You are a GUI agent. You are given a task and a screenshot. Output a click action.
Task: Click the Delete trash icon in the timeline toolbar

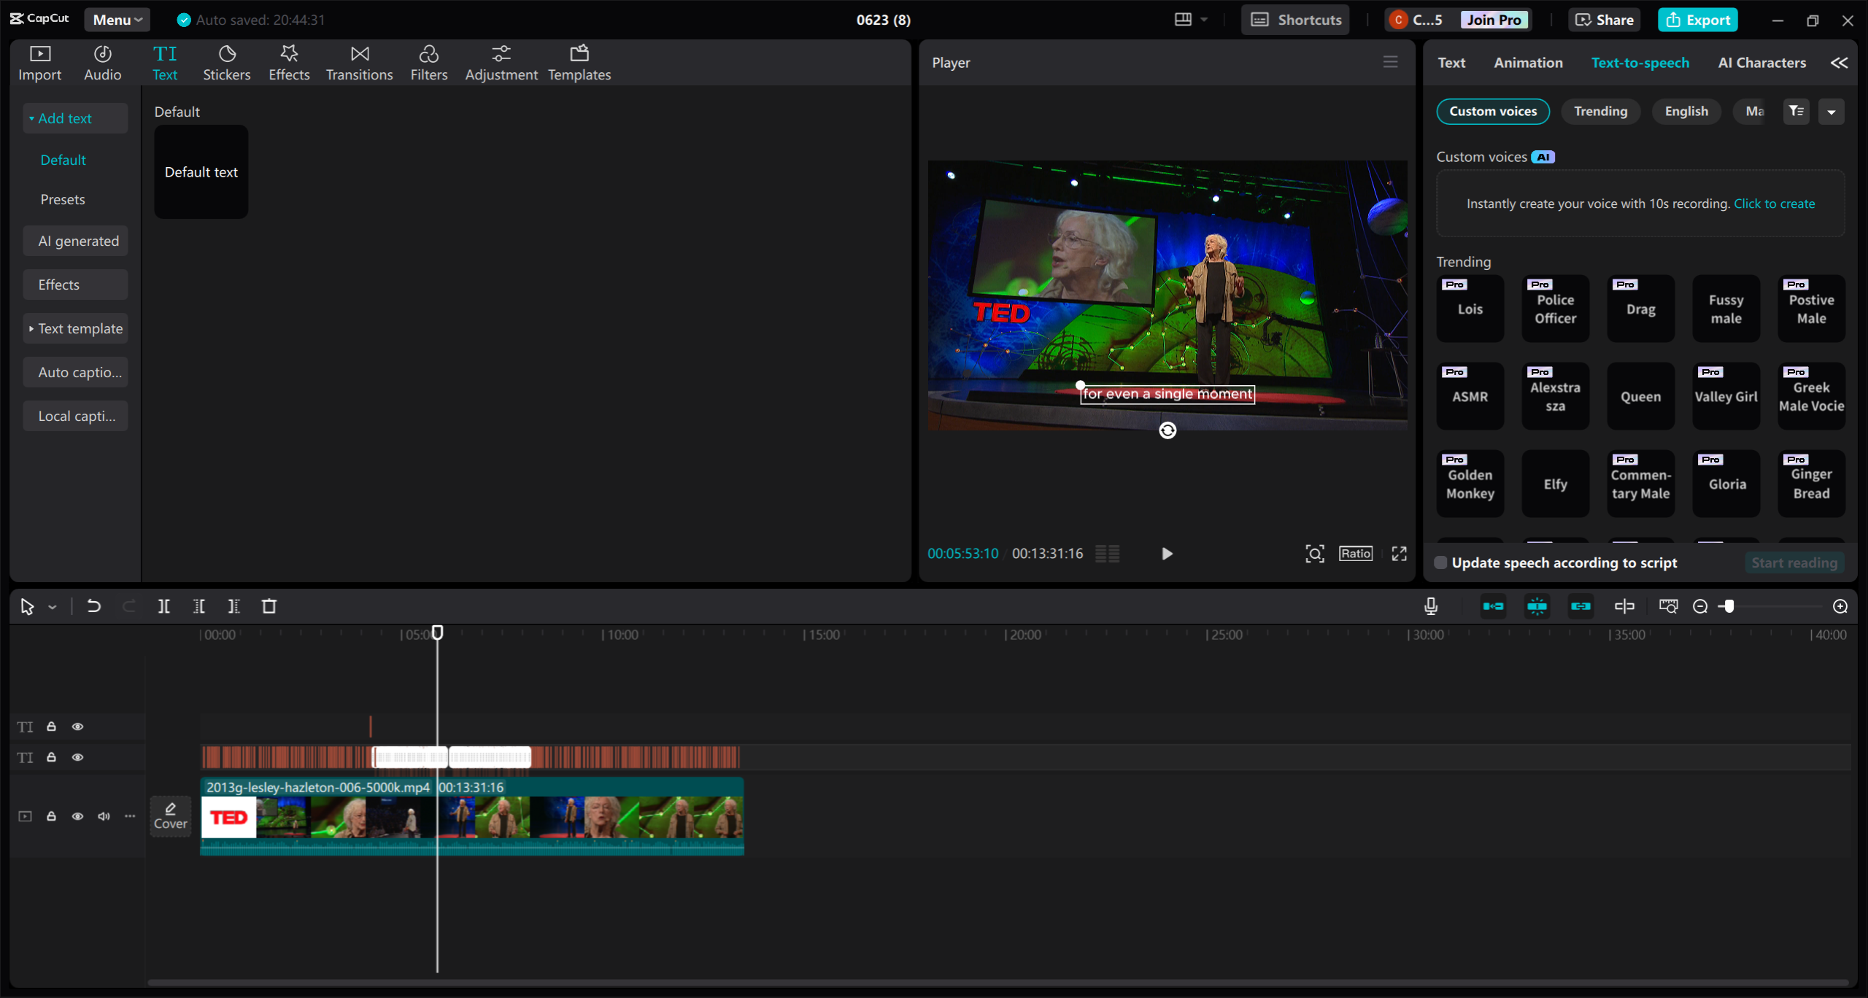269,606
